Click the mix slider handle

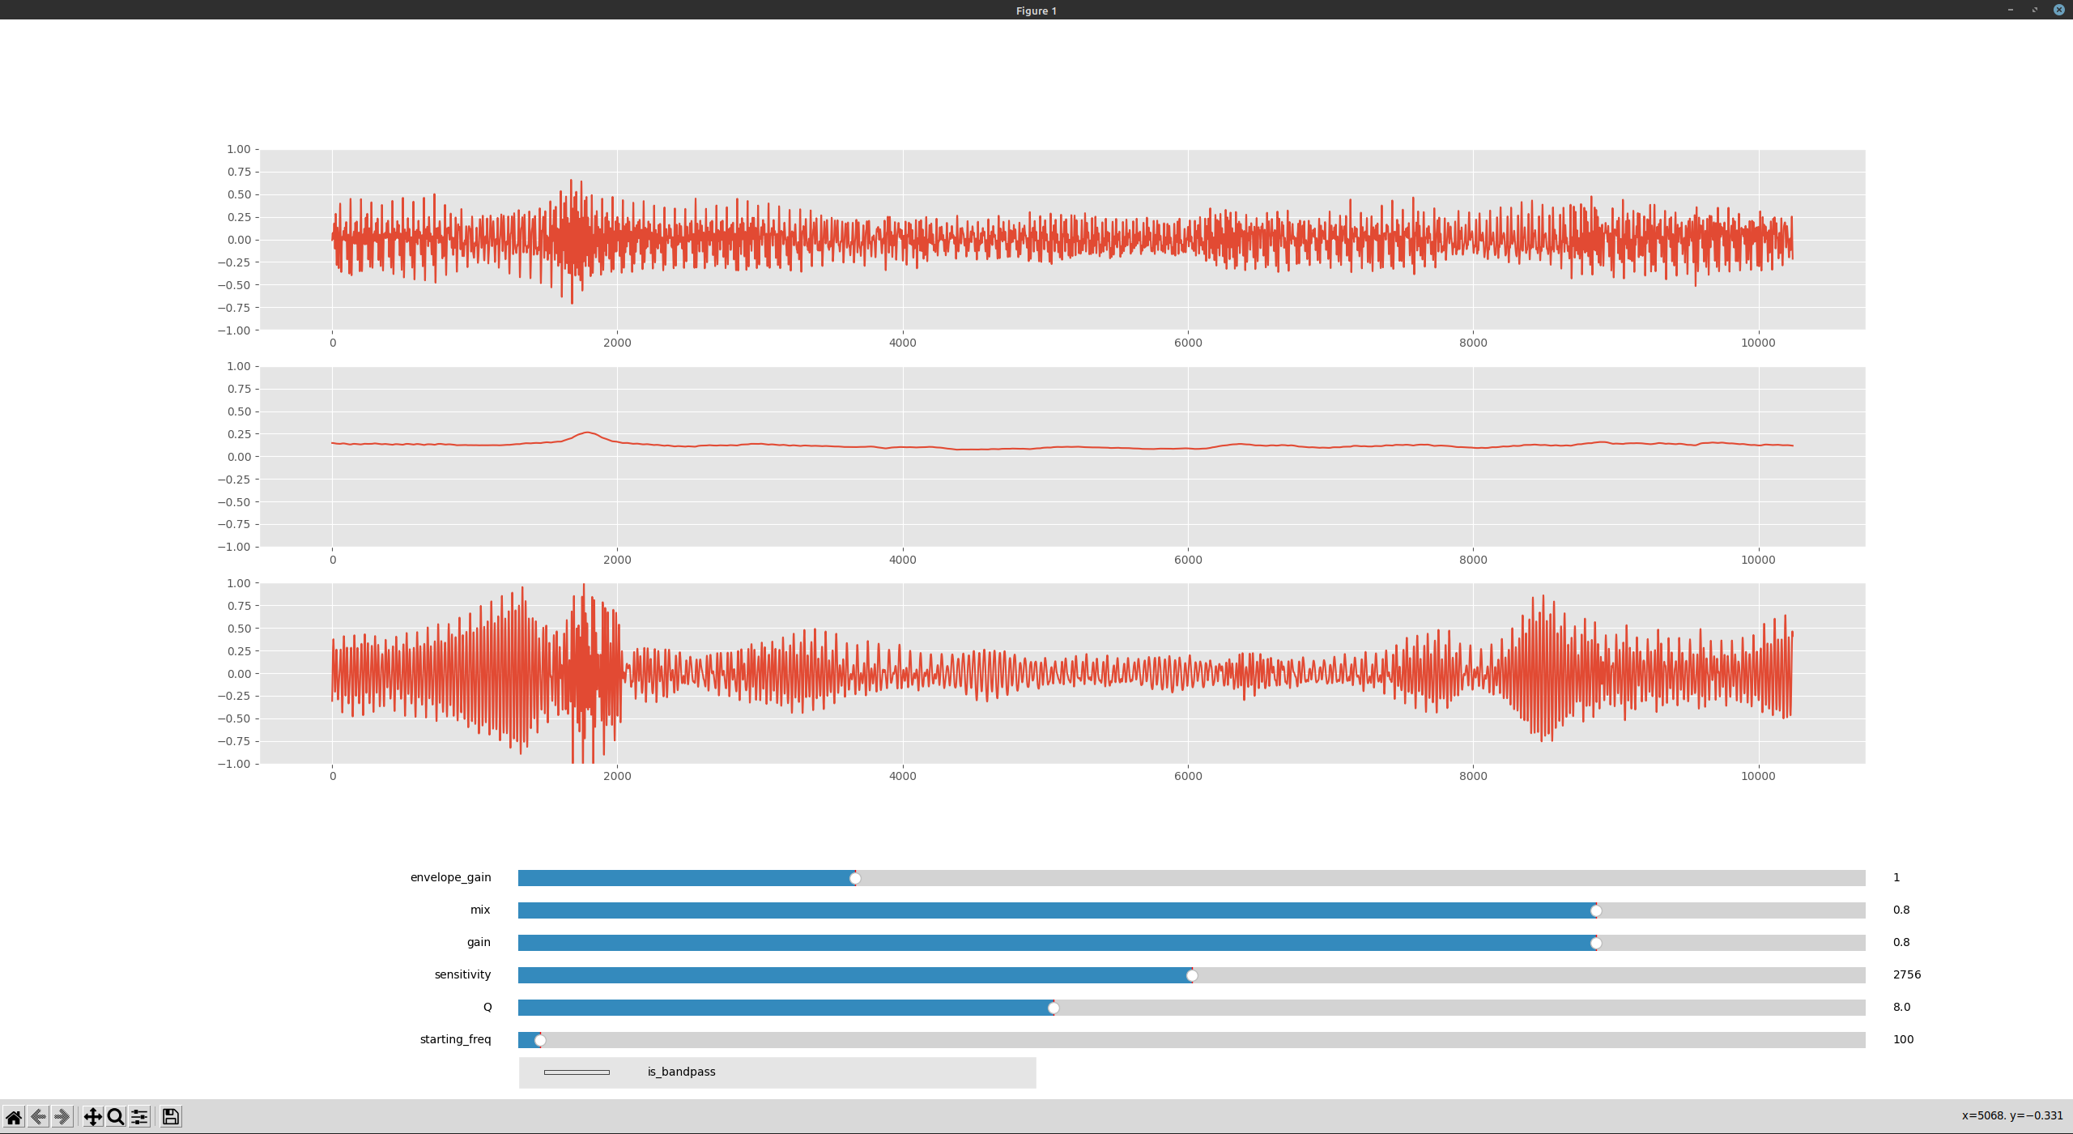coord(1596,910)
